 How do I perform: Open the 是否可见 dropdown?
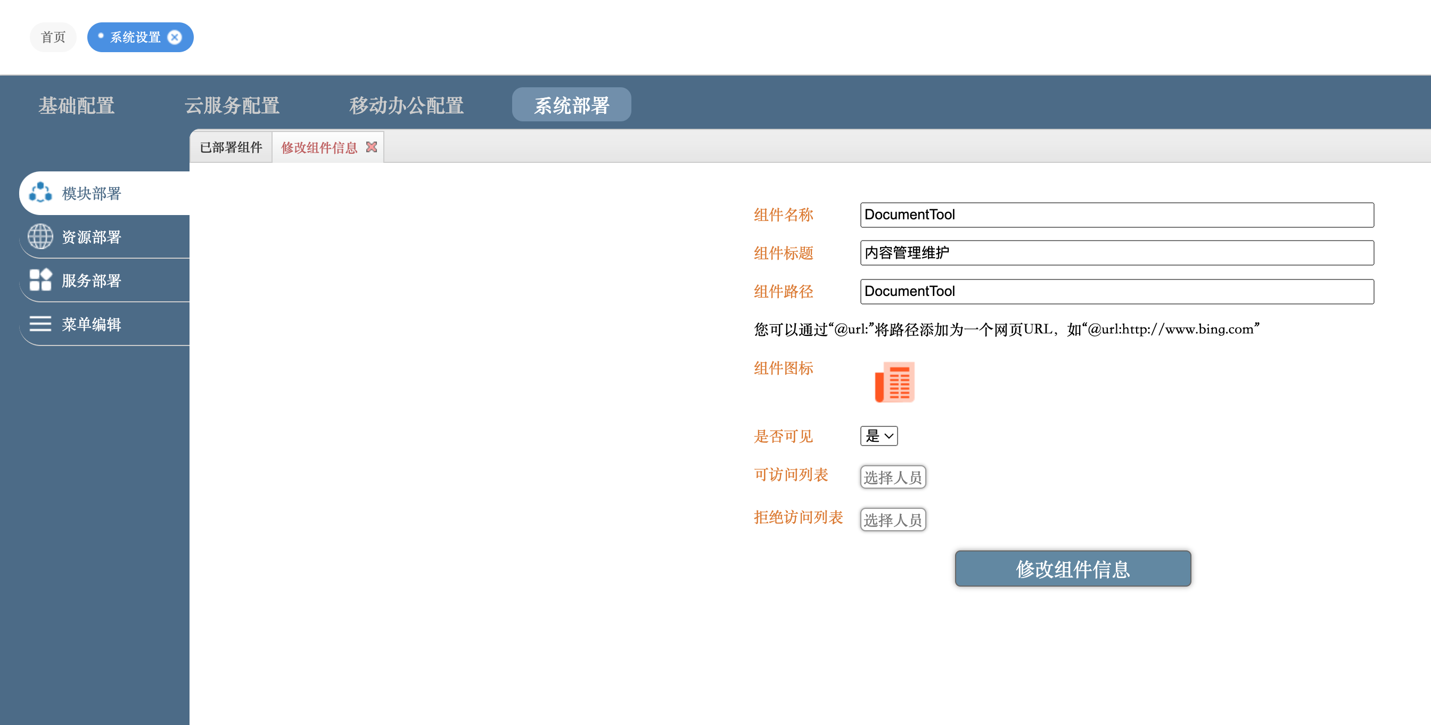(879, 436)
